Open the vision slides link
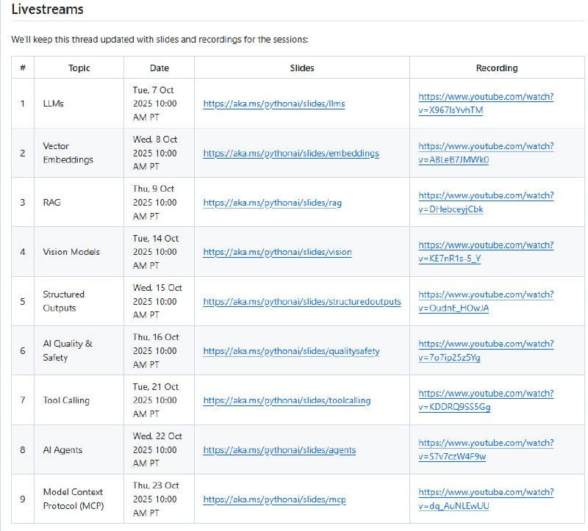Screen dimensions: 588x531 coord(277,252)
